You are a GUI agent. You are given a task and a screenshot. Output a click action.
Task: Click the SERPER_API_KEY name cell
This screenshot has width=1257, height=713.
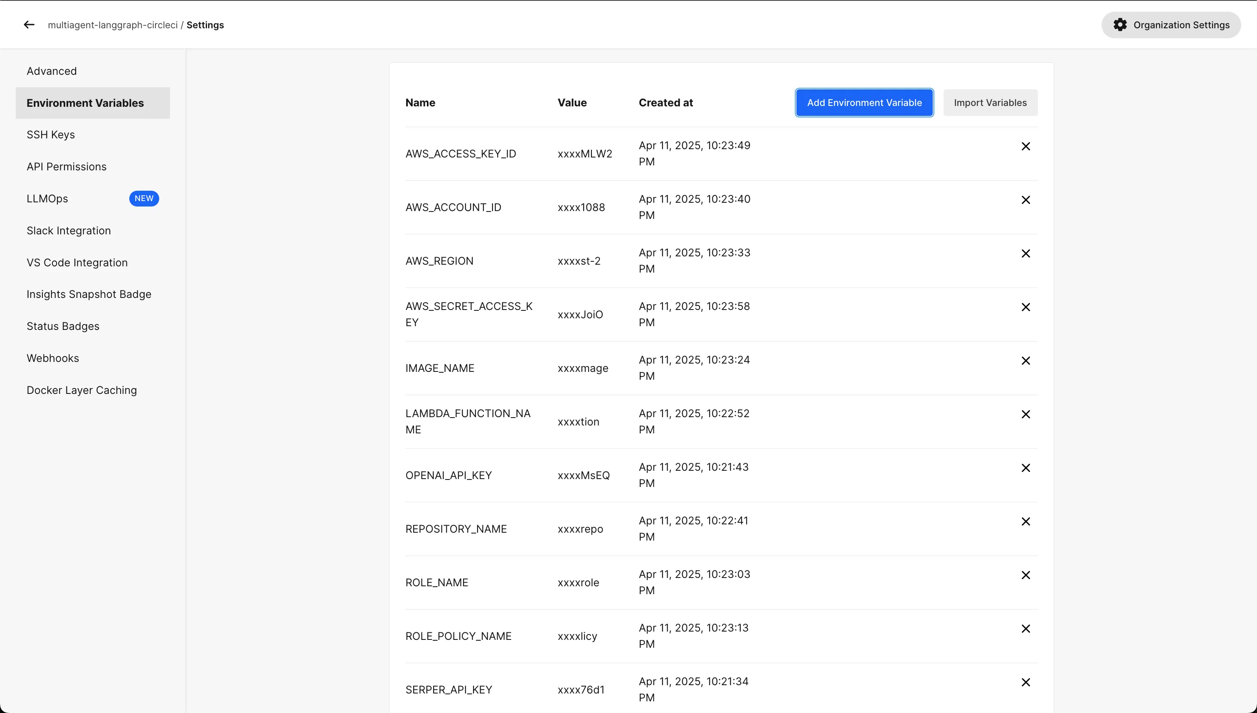pyautogui.click(x=448, y=690)
